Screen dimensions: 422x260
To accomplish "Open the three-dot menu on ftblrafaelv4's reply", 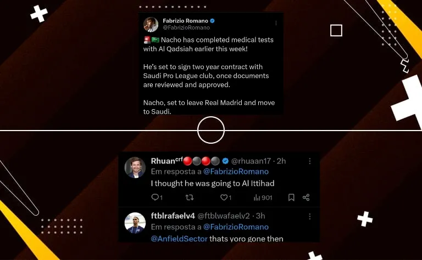I will [310, 216].
